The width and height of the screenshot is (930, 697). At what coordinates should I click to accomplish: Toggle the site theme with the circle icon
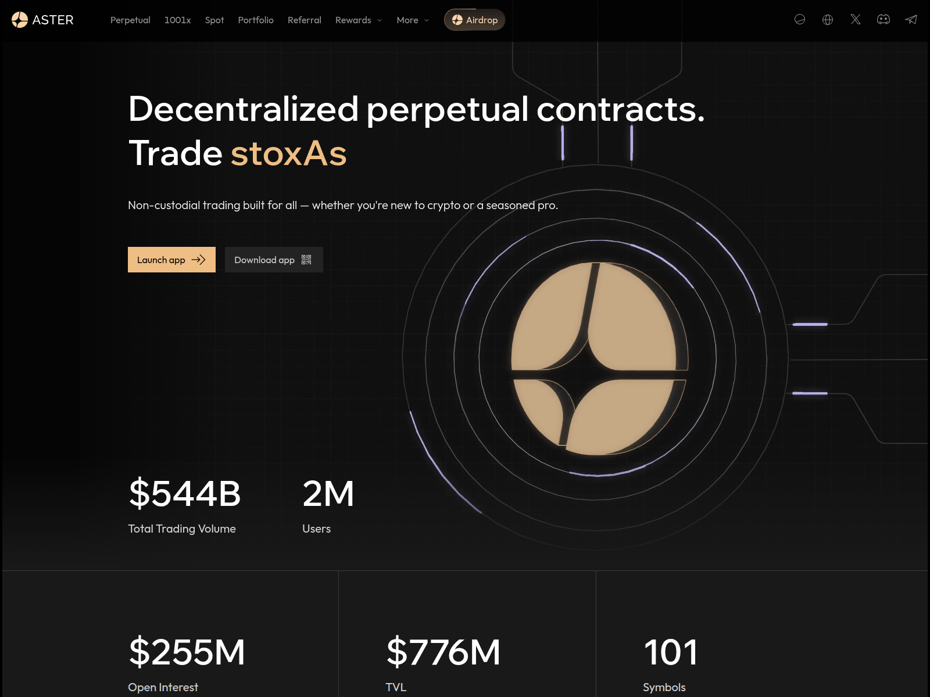click(800, 20)
